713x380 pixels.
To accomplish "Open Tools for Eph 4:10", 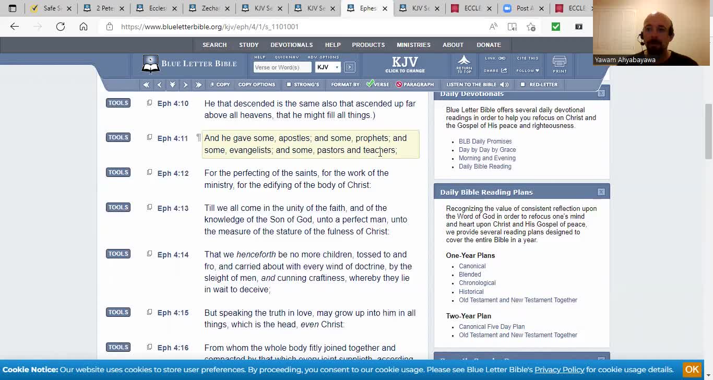I will tap(118, 103).
